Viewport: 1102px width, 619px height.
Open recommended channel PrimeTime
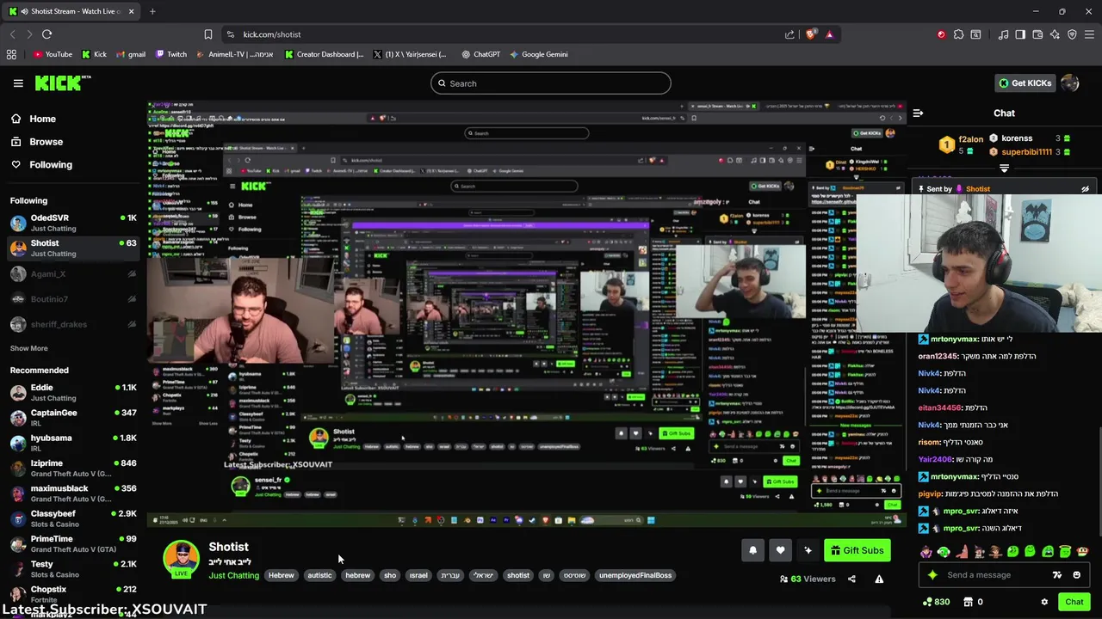[x=72, y=543]
